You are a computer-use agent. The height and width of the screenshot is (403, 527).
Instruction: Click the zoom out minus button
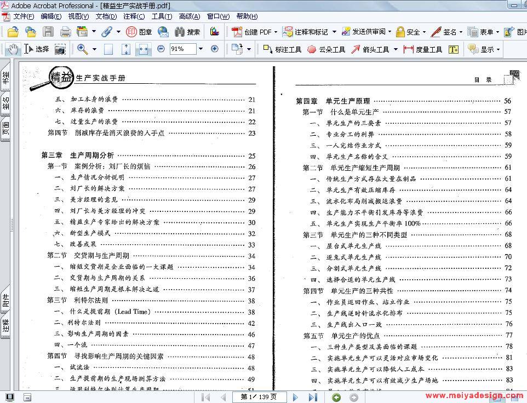coord(161,49)
